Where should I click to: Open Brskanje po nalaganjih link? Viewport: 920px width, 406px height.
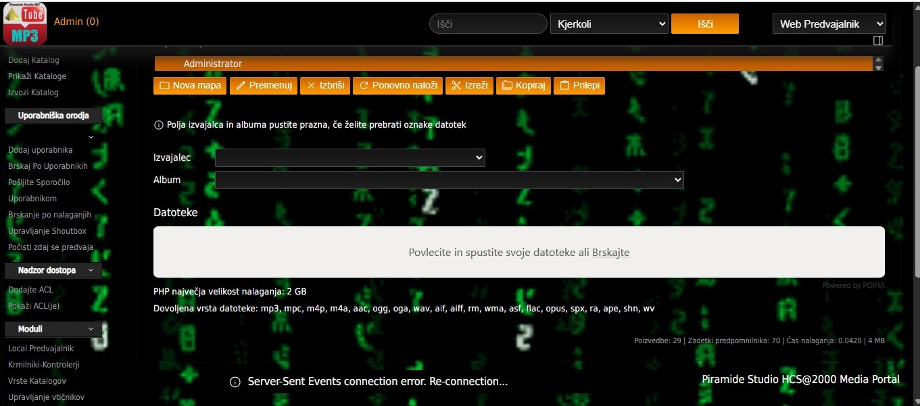coord(49,215)
